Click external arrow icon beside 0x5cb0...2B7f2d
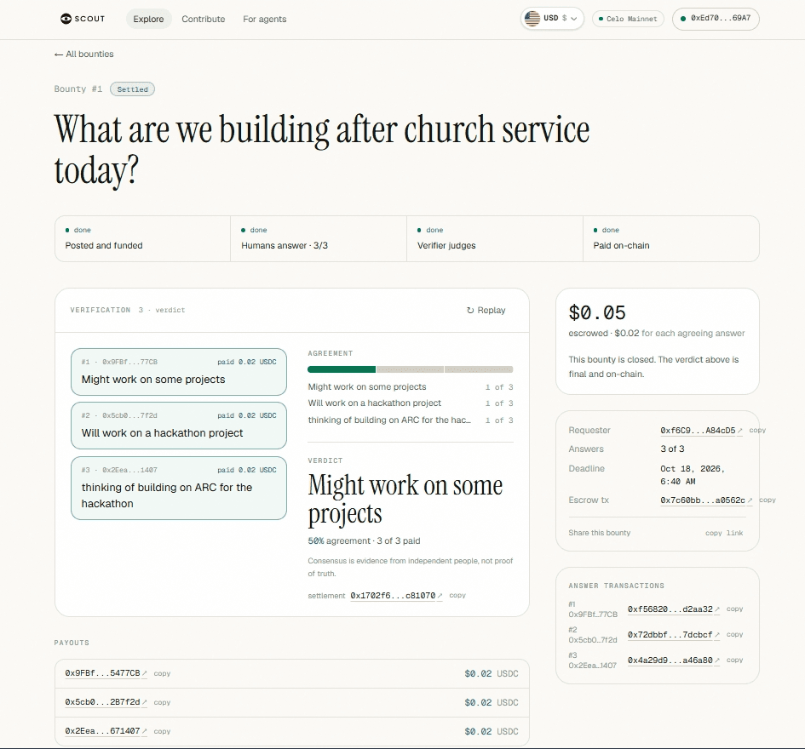The height and width of the screenshot is (749, 805). click(145, 702)
